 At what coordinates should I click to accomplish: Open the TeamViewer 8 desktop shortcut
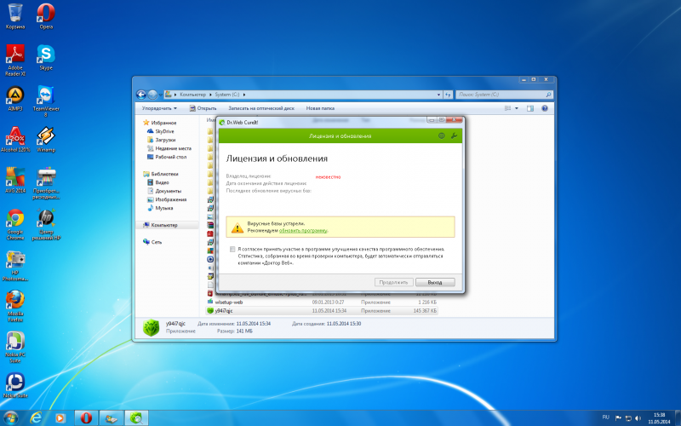tap(46, 101)
